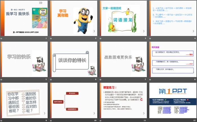The width and height of the screenshot is (197, 122).
Task: Select slide 2 with the Minion character
Action: point(74,18)
